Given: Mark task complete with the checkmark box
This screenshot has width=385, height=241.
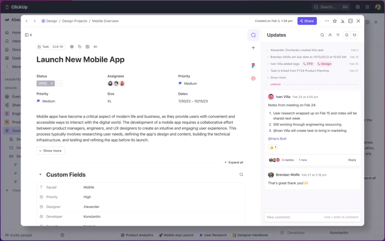Looking at the screenshot, I should (x=60, y=83).
